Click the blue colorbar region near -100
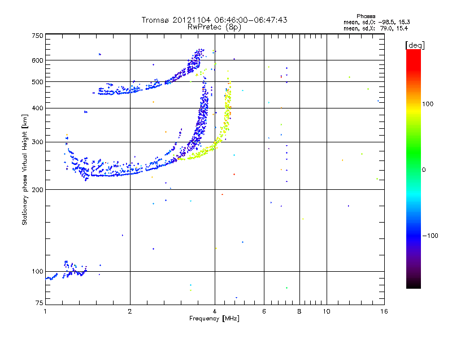Image resolution: width=452 pixels, height=339 pixels. [414, 235]
